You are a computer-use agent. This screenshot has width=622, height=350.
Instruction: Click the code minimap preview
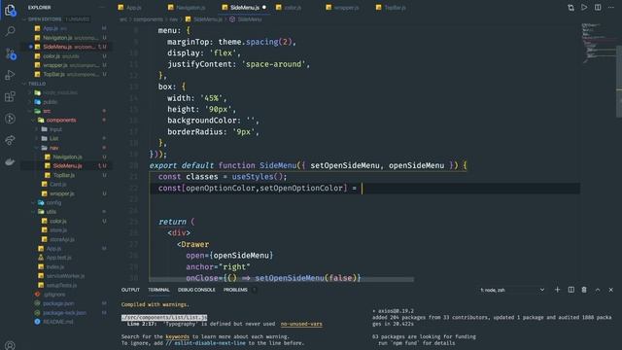click(x=599, y=44)
